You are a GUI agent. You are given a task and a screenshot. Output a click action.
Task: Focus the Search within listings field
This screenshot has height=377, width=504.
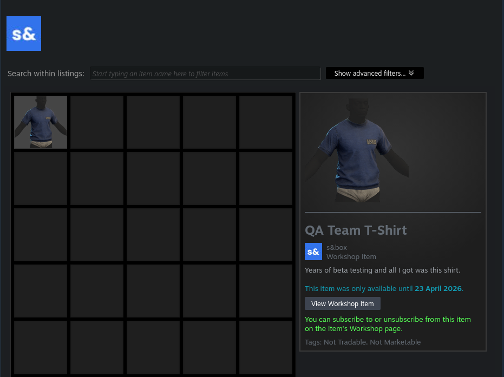click(205, 74)
